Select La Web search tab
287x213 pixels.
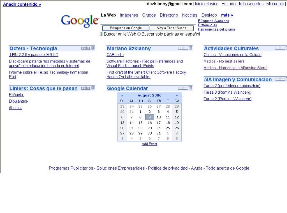pos(108,15)
